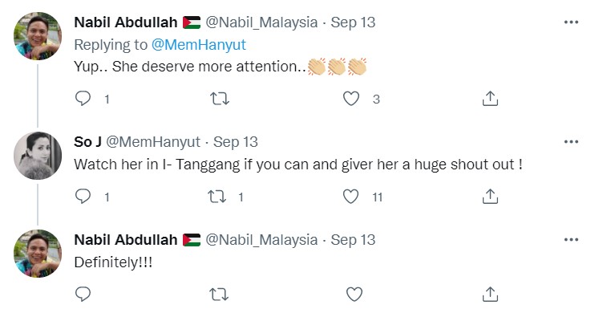
Task: Like the tweet with 3 likes
Action: coord(351,99)
